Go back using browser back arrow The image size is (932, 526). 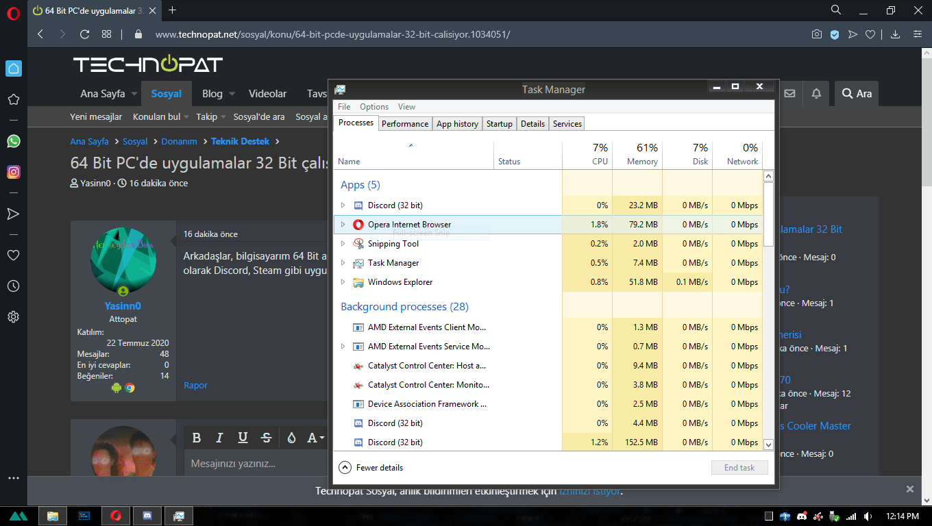[40, 34]
